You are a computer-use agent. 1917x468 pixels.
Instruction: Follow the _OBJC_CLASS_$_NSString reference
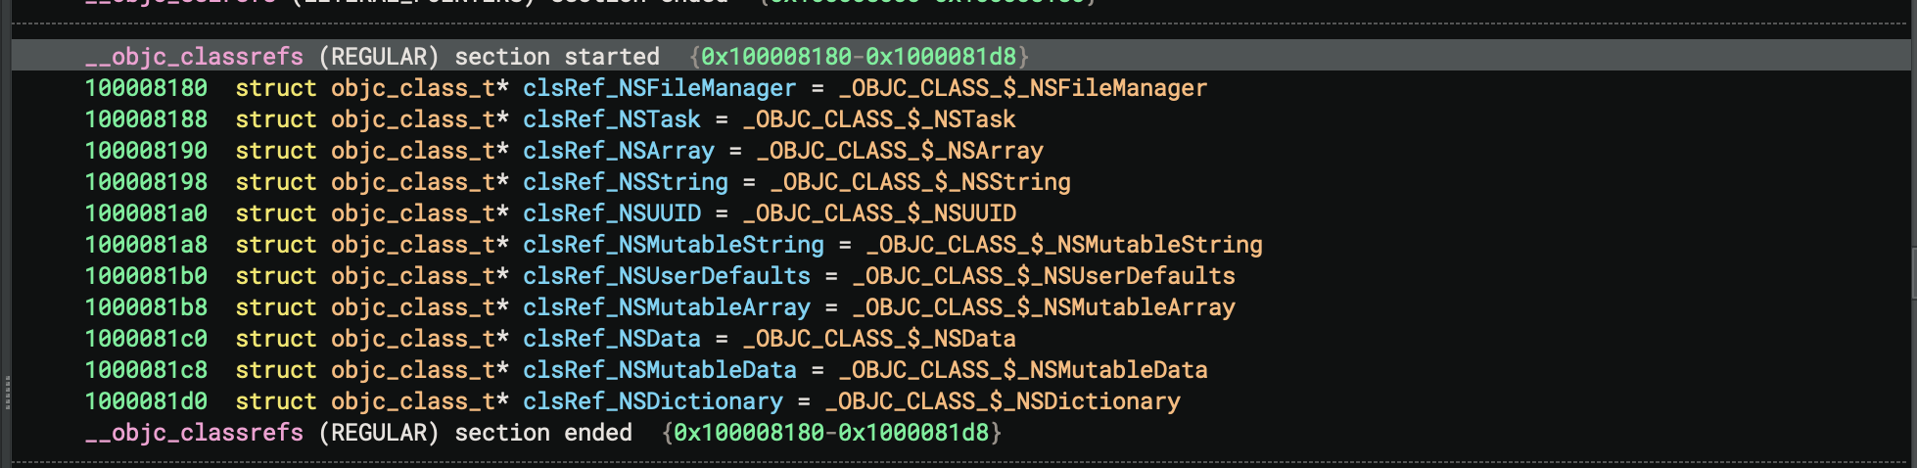[x=920, y=182]
